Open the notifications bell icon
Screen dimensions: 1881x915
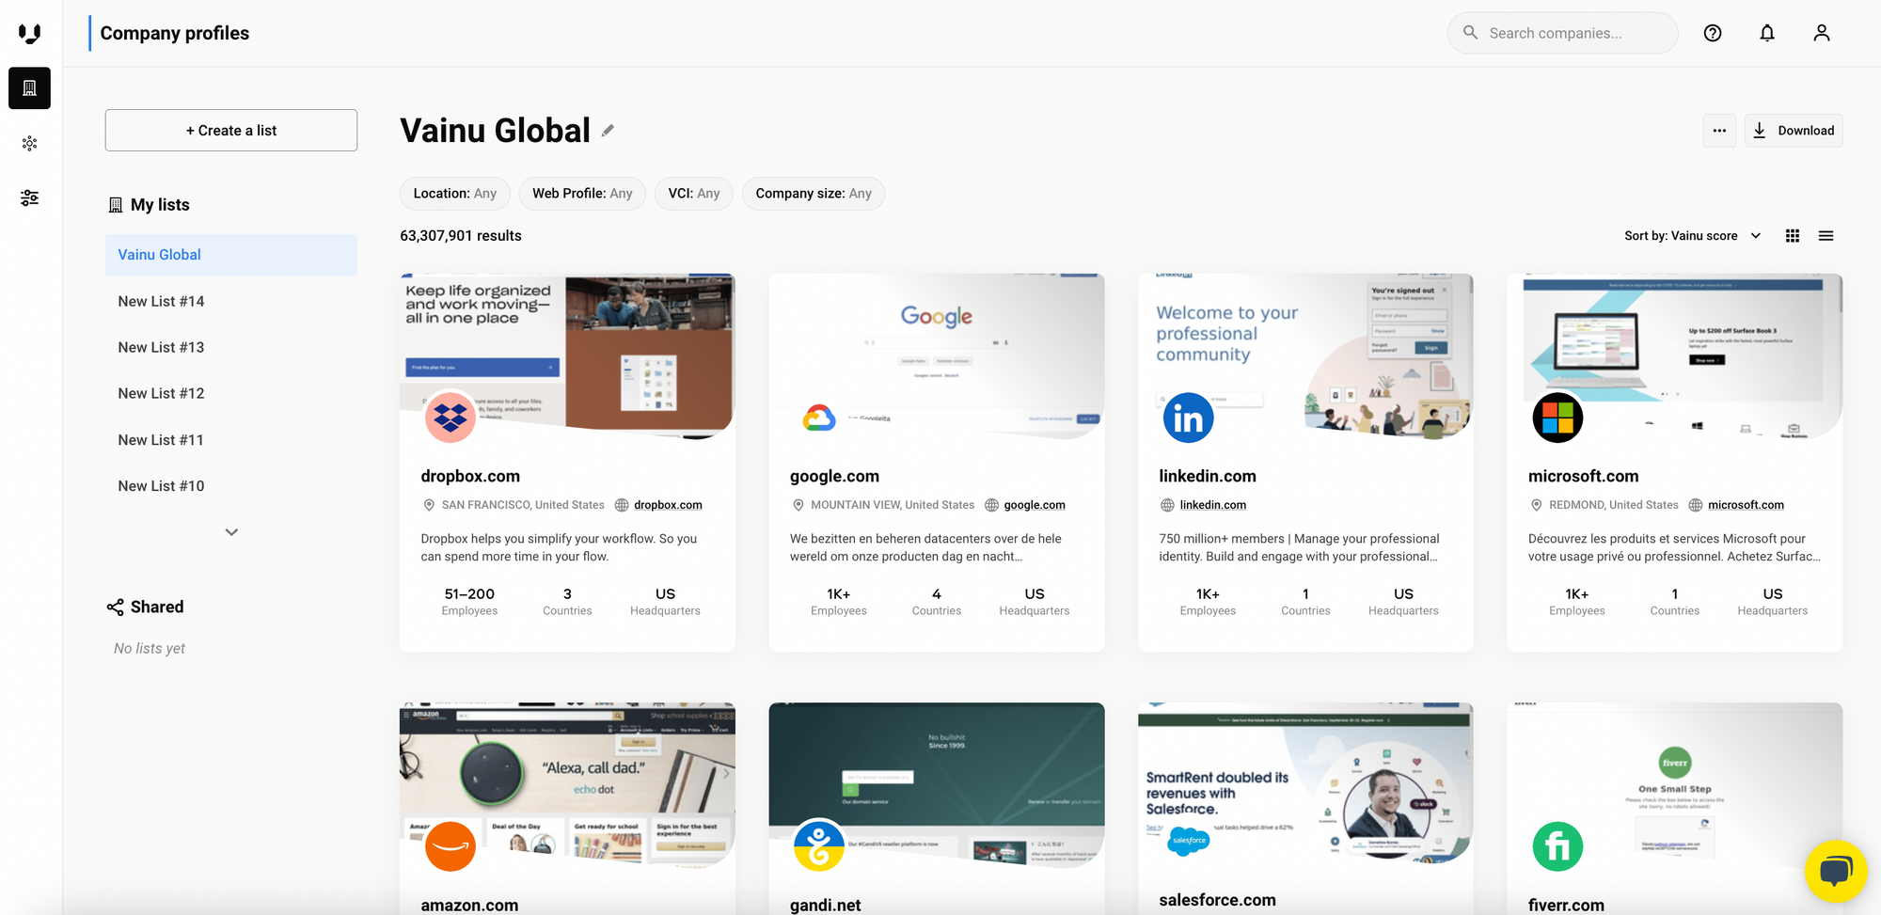pos(1766,33)
